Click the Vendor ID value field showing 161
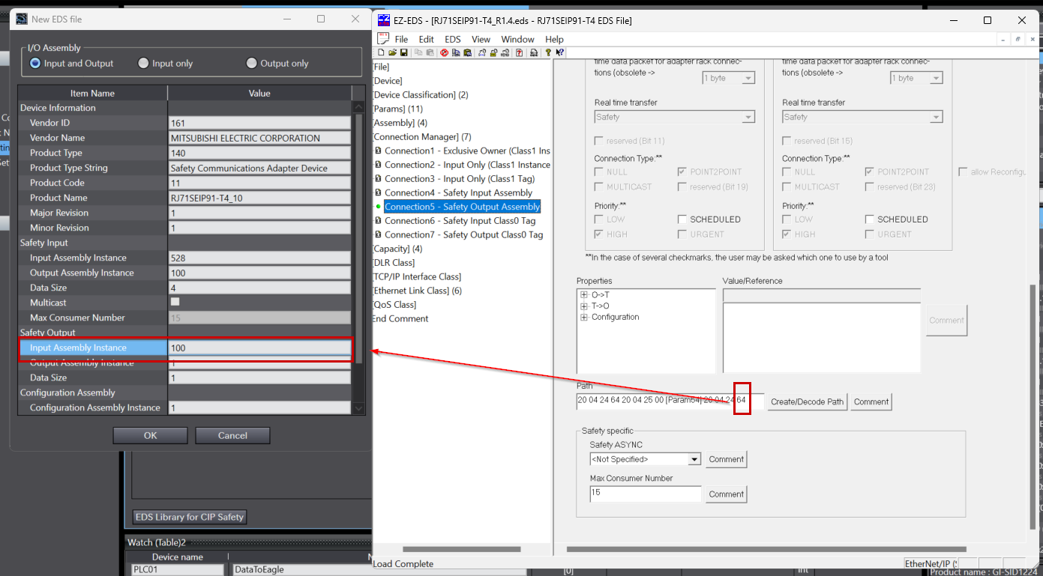The width and height of the screenshot is (1043, 576). 259,123
